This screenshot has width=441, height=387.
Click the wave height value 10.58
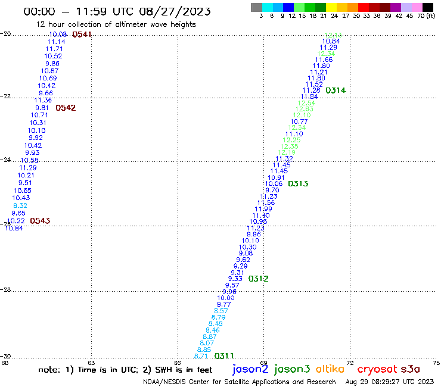click(30, 161)
